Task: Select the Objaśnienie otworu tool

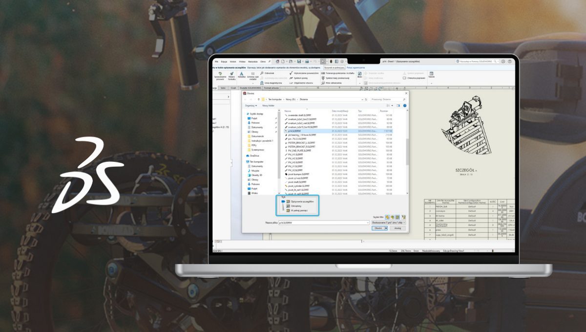Action: coord(301,83)
